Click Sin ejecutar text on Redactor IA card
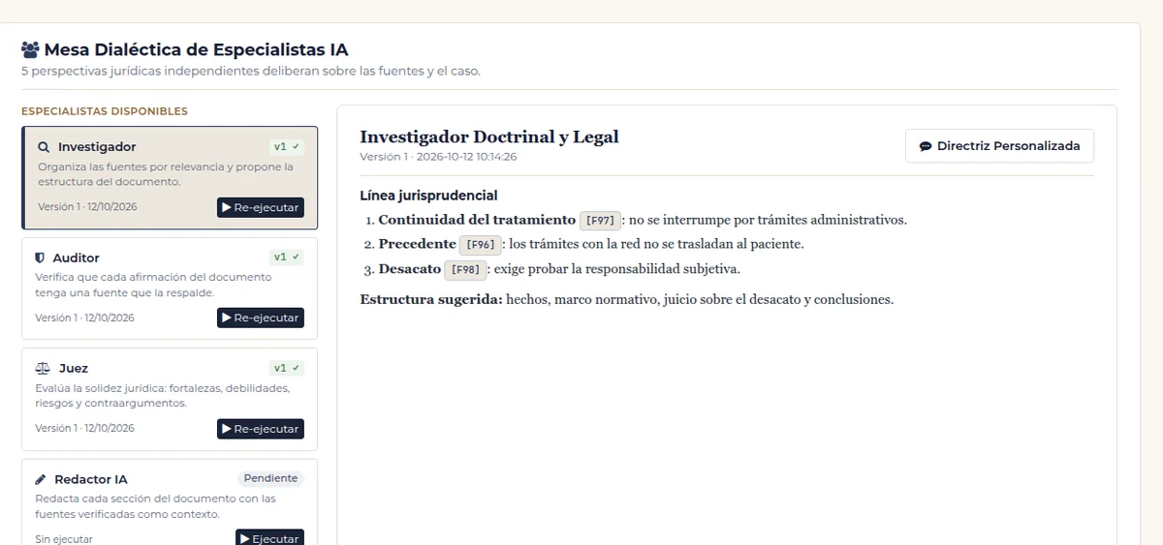The image size is (1163, 545). pos(64,539)
